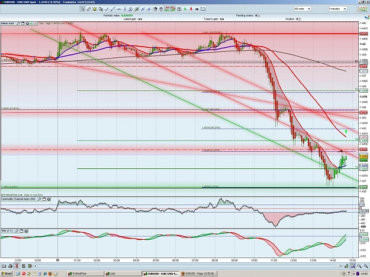Select the ruler measure tool

(x=89, y=9)
